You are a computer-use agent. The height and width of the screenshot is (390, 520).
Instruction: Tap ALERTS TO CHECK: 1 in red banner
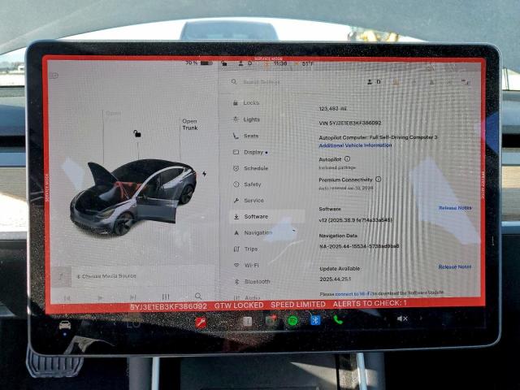[x=370, y=304]
